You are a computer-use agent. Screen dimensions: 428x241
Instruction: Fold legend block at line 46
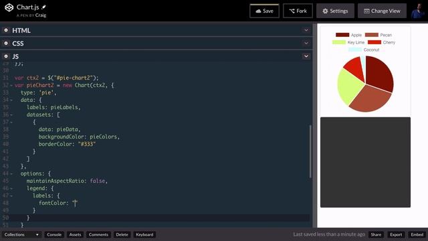tap(11, 189)
